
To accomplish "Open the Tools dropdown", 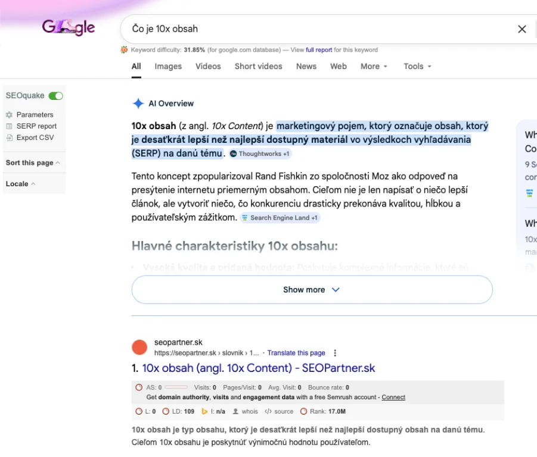I will point(417,67).
